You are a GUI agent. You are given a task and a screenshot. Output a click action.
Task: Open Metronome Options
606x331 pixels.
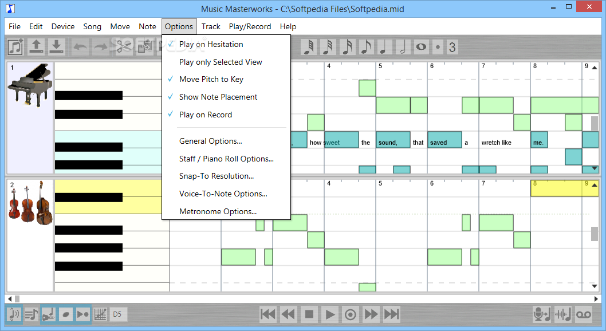click(226, 211)
